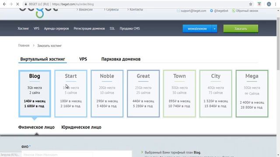This screenshot has height=157, width=280.
Task: Switch to the VPS tab below breadcrumbs
Action: (x=83, y=59)
